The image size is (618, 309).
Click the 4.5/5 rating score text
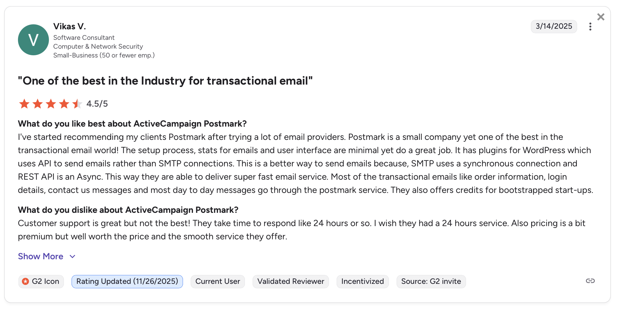(x=97, y=104)
